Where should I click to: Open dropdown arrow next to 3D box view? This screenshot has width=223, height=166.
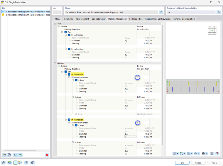[178, 153]
